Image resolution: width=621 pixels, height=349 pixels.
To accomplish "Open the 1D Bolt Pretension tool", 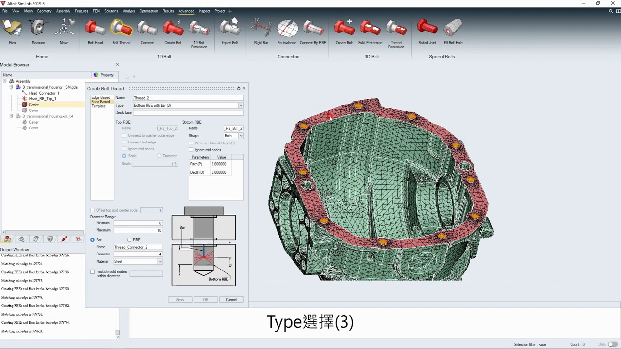I will click(x=199, y=33).
